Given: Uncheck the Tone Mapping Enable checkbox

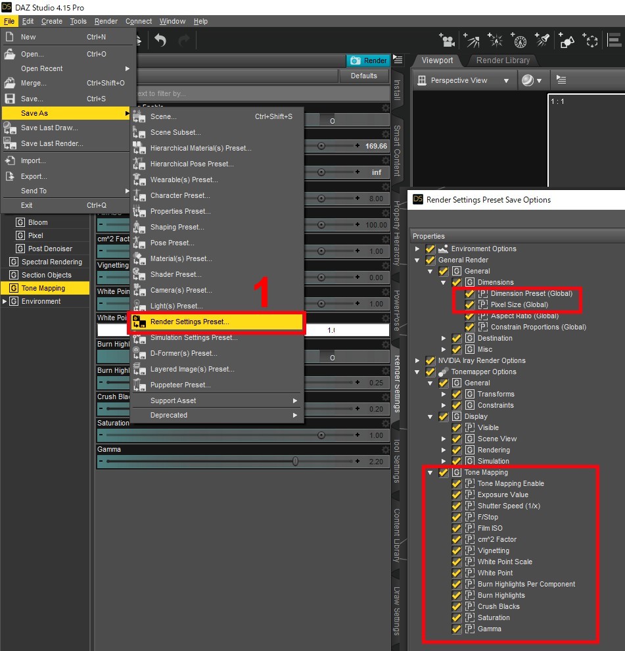Looking at the screenshot, I should 457,484.
